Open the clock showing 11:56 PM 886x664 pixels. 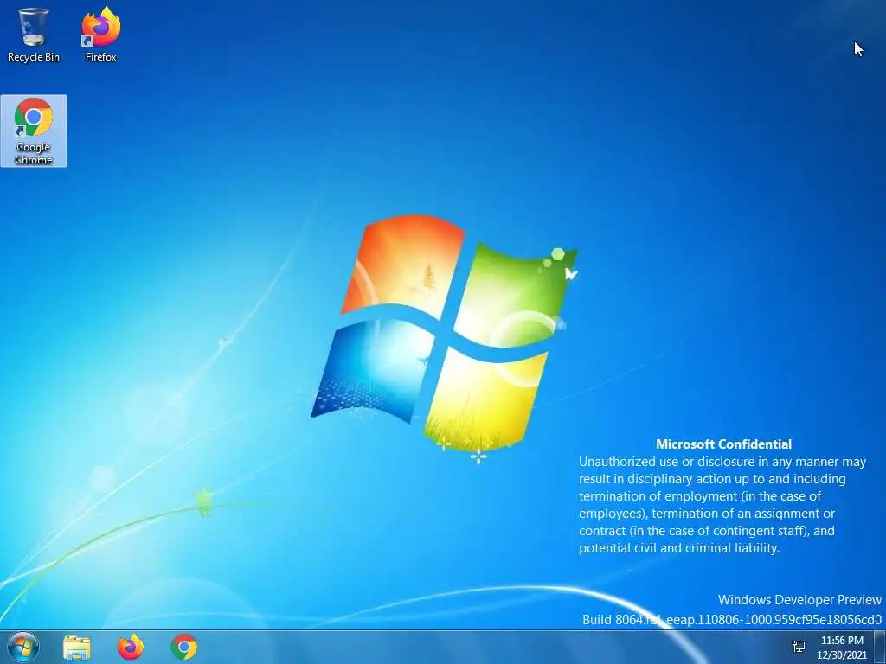tap(842, 648)
